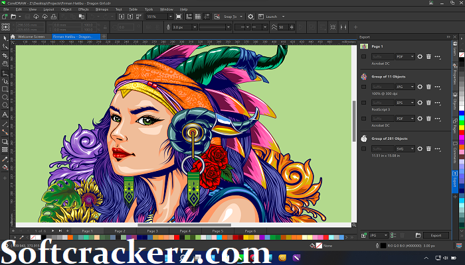This screenshot has width=465, height=265.
Task: Switch to Welcome Screen tab
Action: tap(31, 36)
